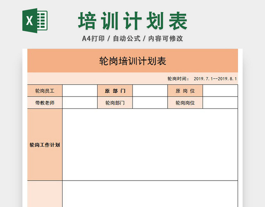265x207 pixels.
Task: Select the 带教老师 label cell
Action: pos(45,103)
